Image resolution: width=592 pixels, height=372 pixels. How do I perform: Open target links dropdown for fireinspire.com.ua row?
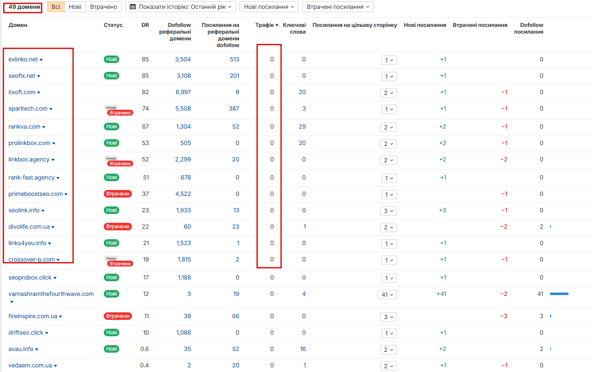coord(388,317)
